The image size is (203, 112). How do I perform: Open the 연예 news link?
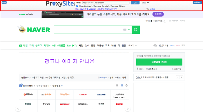[111, 78]
